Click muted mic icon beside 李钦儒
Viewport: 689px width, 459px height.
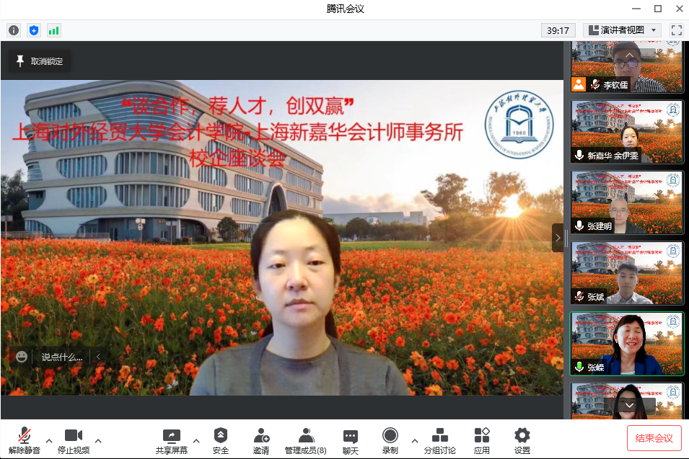pyautogui.click(x=595, y=84)
